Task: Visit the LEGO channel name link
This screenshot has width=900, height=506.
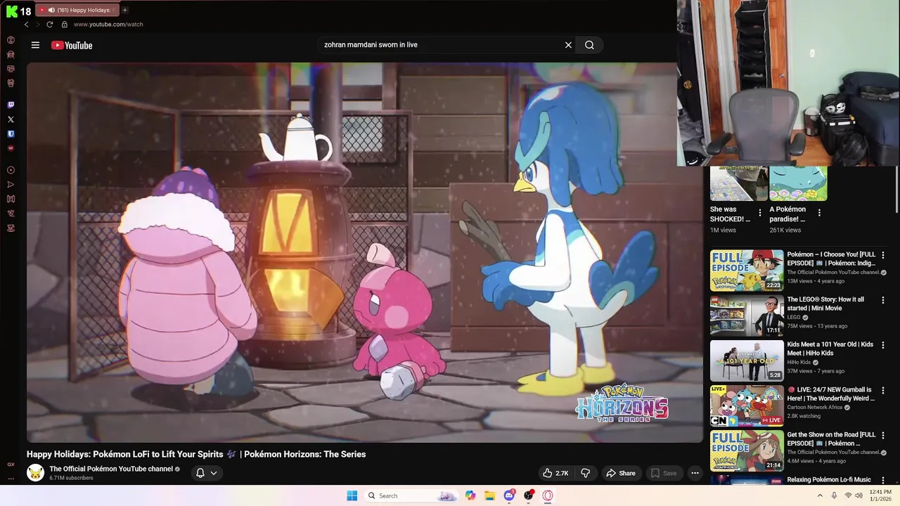Action: (x=794, y=317)
